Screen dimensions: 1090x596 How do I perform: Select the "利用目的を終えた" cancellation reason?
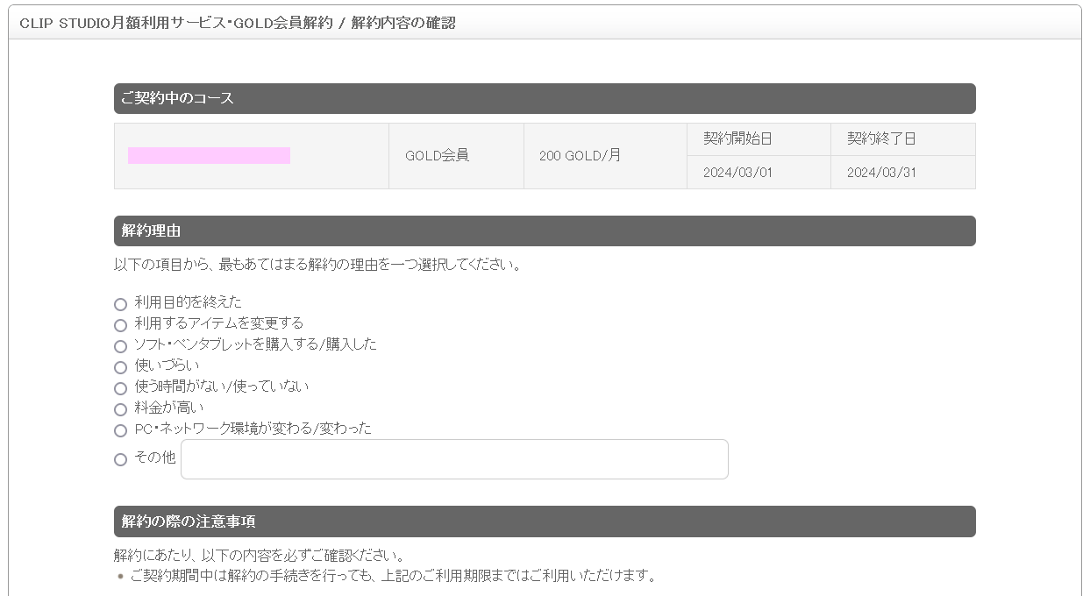coord(120,303)
